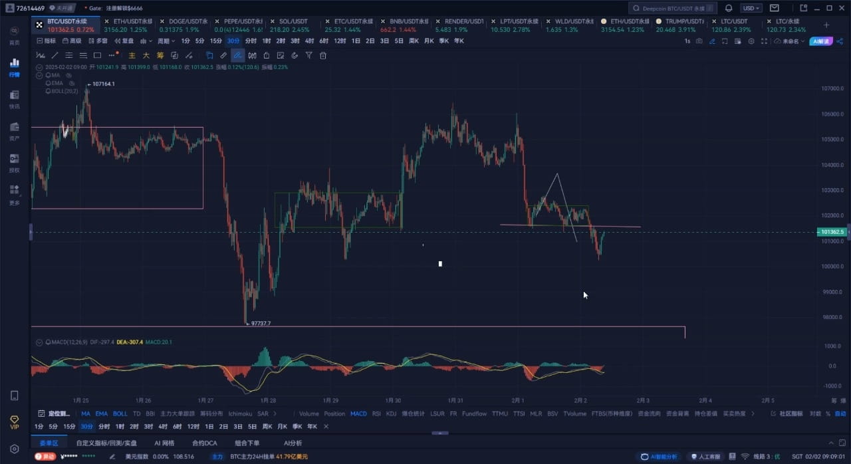This screenshot has width=851, height=464.
Task: Open indicators with the 指标 button
Action: pyautogui.click(x=49, y=41)
